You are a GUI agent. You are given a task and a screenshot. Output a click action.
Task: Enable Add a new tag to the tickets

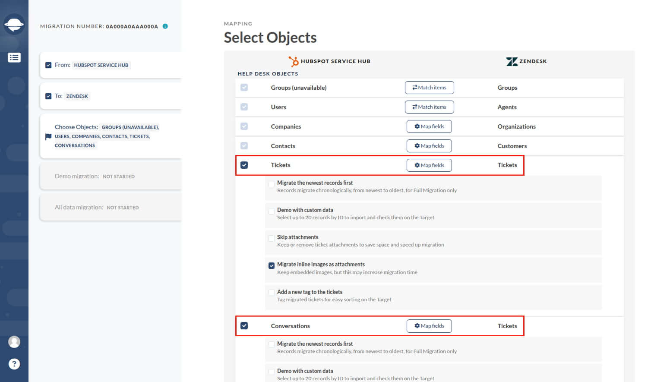coord(272,293)
